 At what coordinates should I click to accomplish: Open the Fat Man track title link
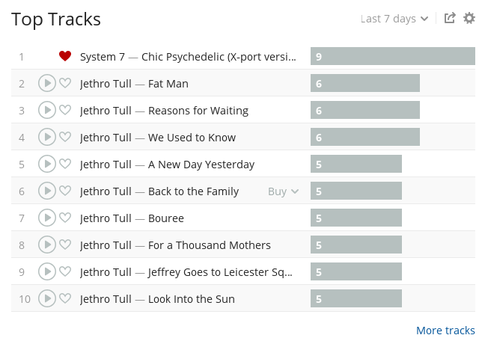[168, 84]
